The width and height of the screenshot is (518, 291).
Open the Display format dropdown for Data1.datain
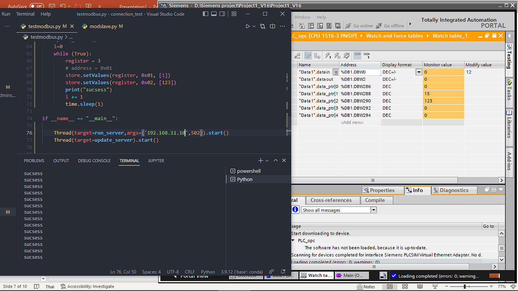(x=419, y=72)
